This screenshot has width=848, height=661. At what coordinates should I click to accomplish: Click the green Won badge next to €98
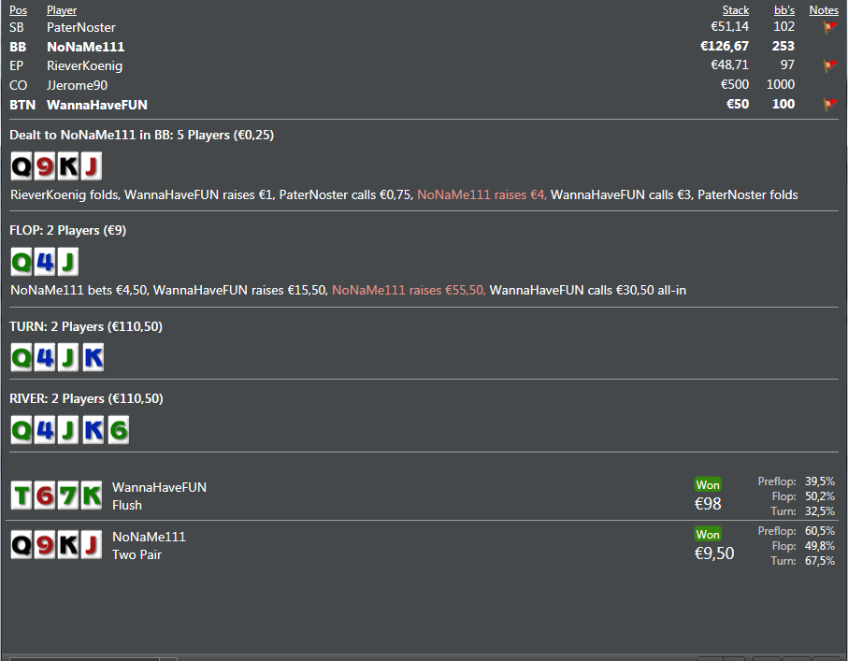708,485
